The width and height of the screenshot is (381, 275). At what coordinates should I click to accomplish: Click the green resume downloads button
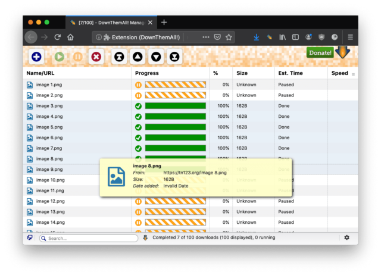coord(60,57)
